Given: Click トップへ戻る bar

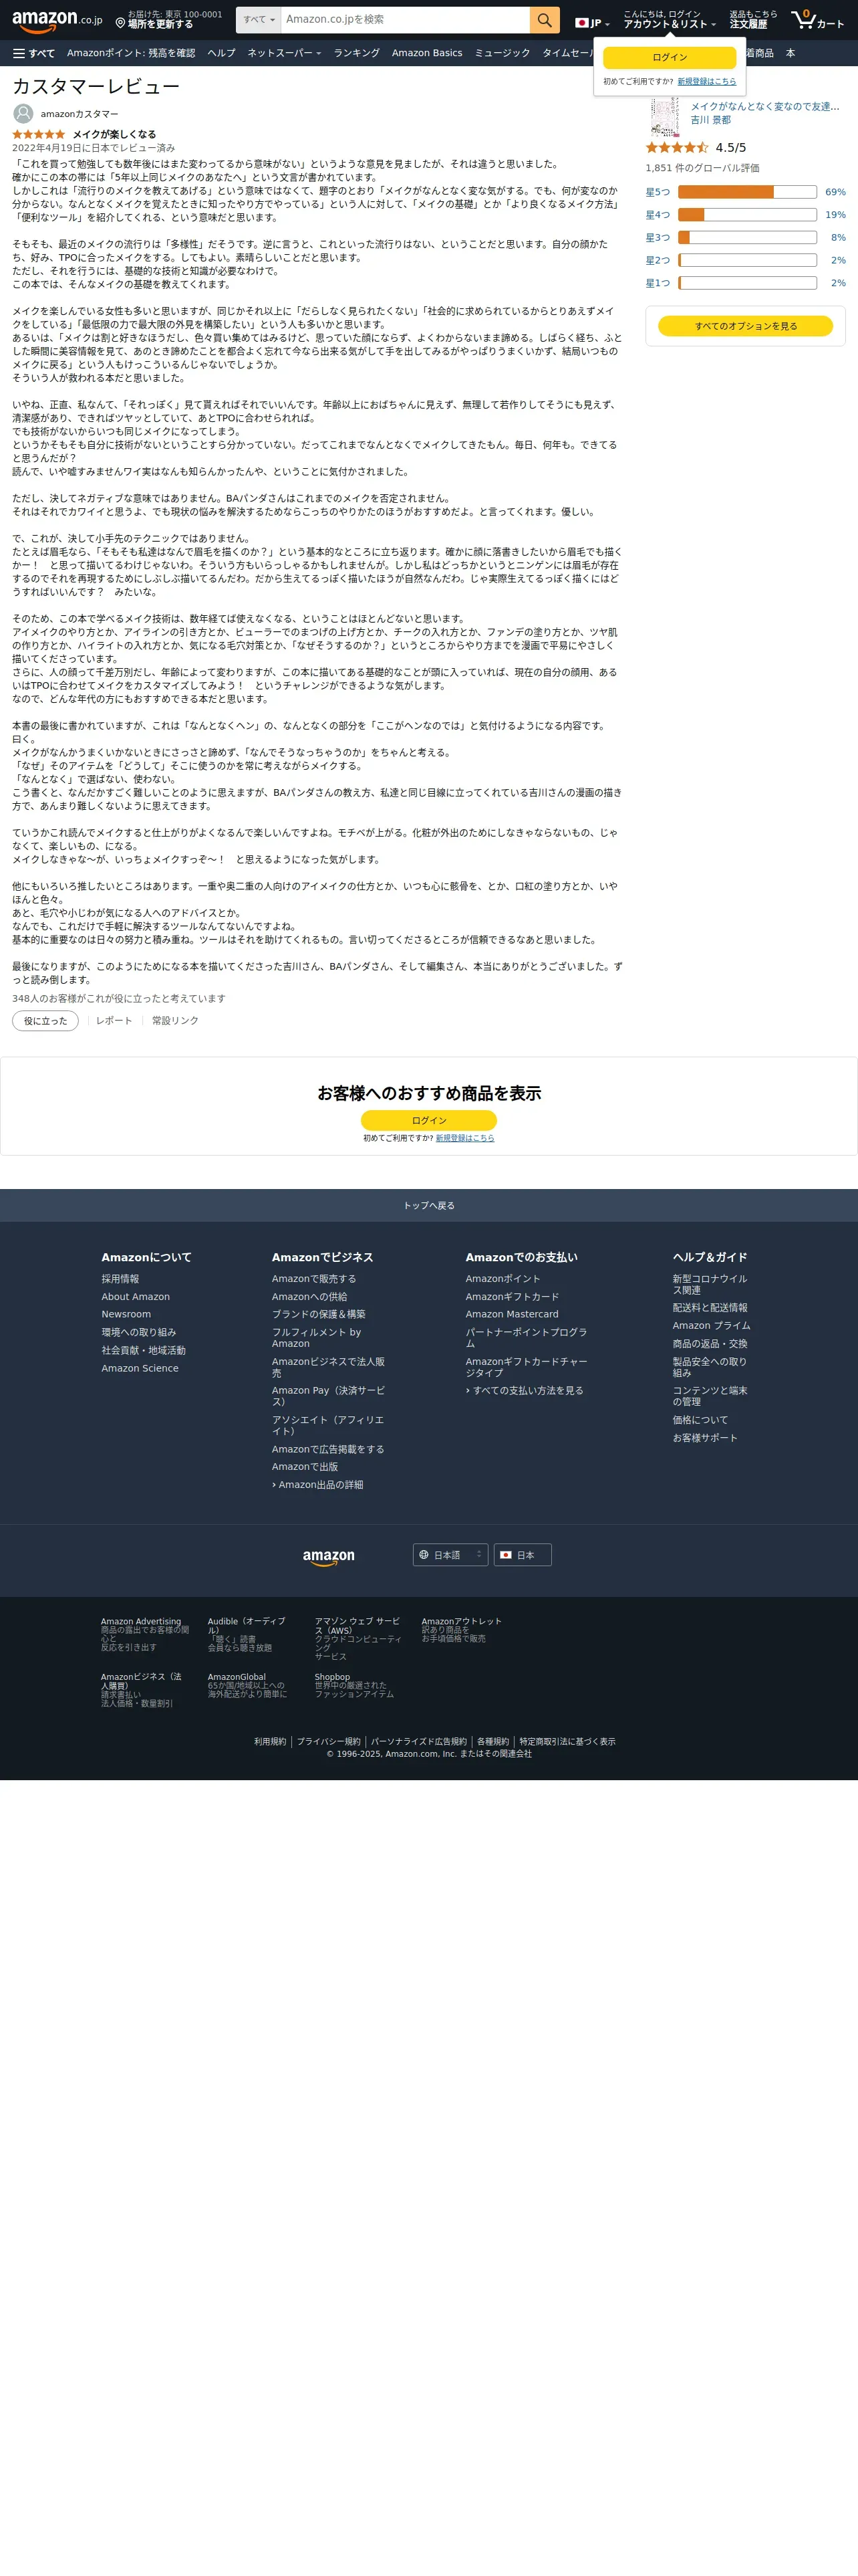Looking at the screenshot, I should [x=428, y=1205].
